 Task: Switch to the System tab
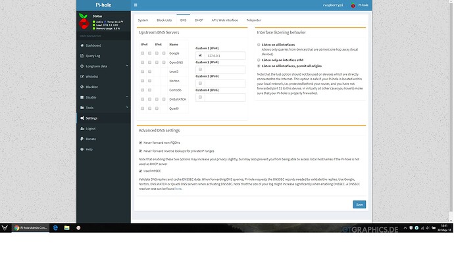pos(143,20)
